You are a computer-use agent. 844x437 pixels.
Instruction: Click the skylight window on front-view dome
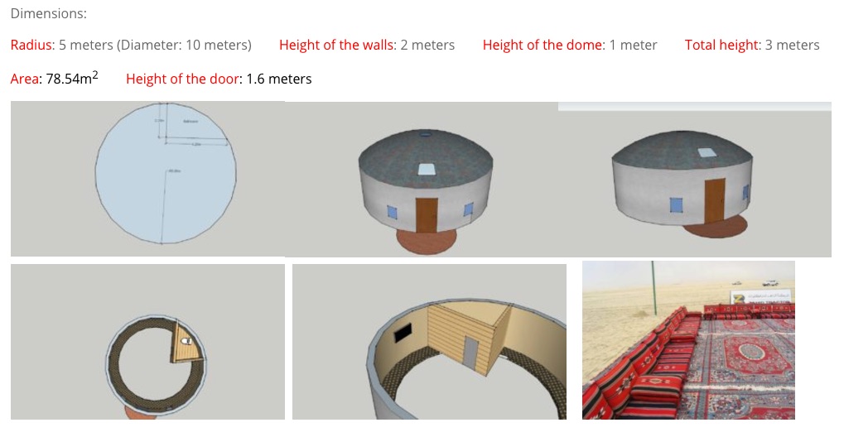tap(426, 169)
